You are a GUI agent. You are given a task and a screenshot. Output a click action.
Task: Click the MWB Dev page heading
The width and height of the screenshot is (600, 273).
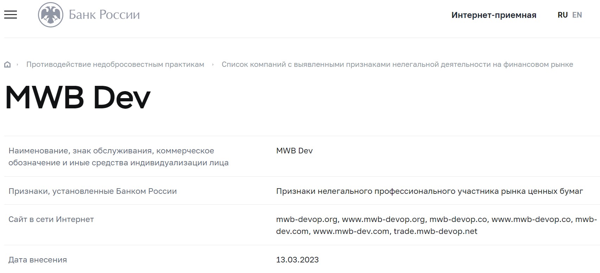tap(78, 97)
